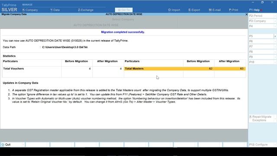Open the K: Company menu
Viewport: 277px width, 156px height.
30,10
